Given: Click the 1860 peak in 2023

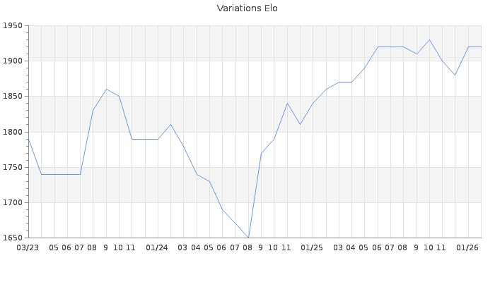Looking at the screenshot, I should (106, 89).
